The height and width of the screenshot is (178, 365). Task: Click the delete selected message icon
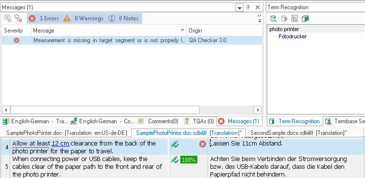tap(8, 18)
